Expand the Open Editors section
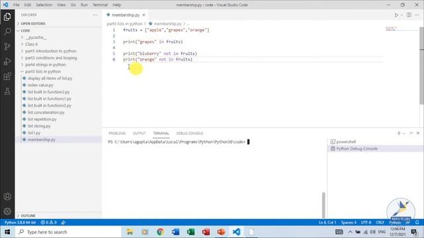This screenshot has height=238, width=424. click(33, 24)
